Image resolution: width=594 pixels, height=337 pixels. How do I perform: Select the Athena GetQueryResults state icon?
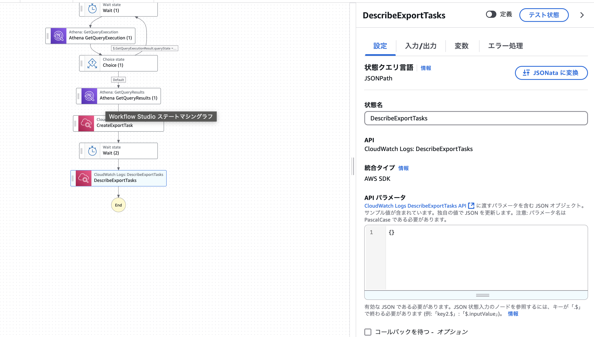(x=89, y=96)
